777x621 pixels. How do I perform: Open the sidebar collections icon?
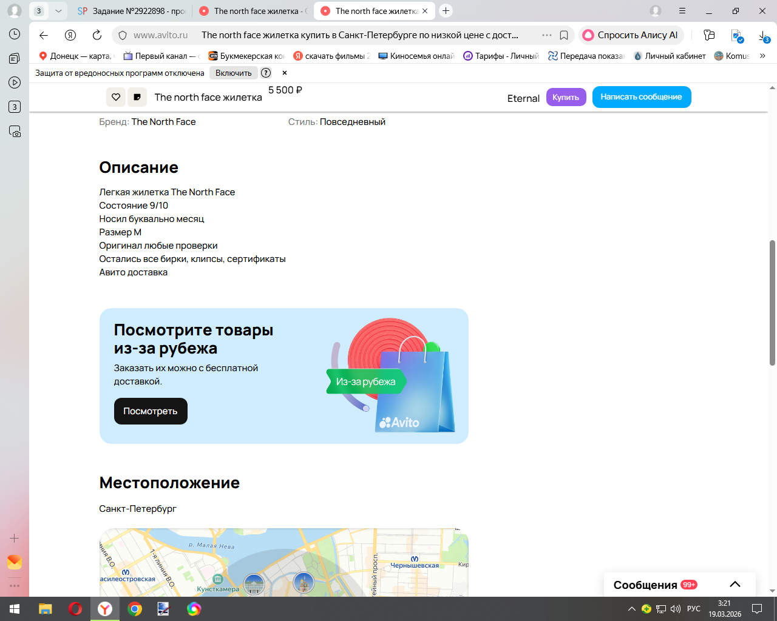[15, 58]
